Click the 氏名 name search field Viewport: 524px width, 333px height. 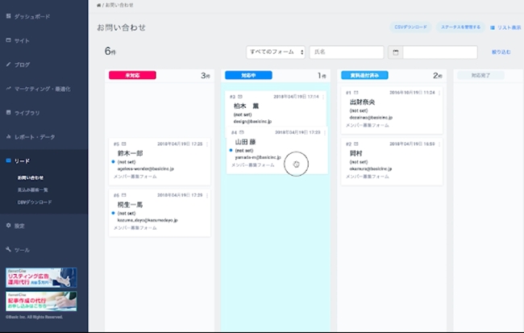(x=345, y=52)
